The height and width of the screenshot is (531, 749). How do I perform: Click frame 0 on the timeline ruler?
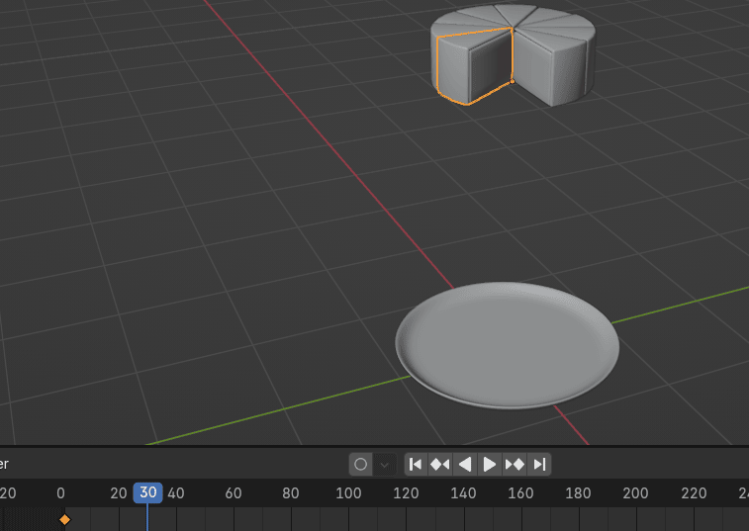(61, 493)
